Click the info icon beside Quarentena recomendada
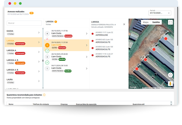Viewport: 182px width, 125px height. tap(44, 95)
